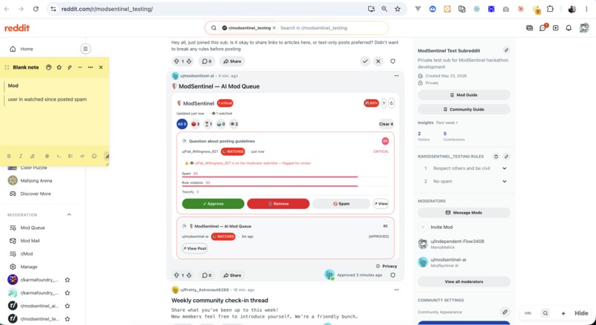
Task: Create a new post via plus icon
Action: [x=556, y=28]
